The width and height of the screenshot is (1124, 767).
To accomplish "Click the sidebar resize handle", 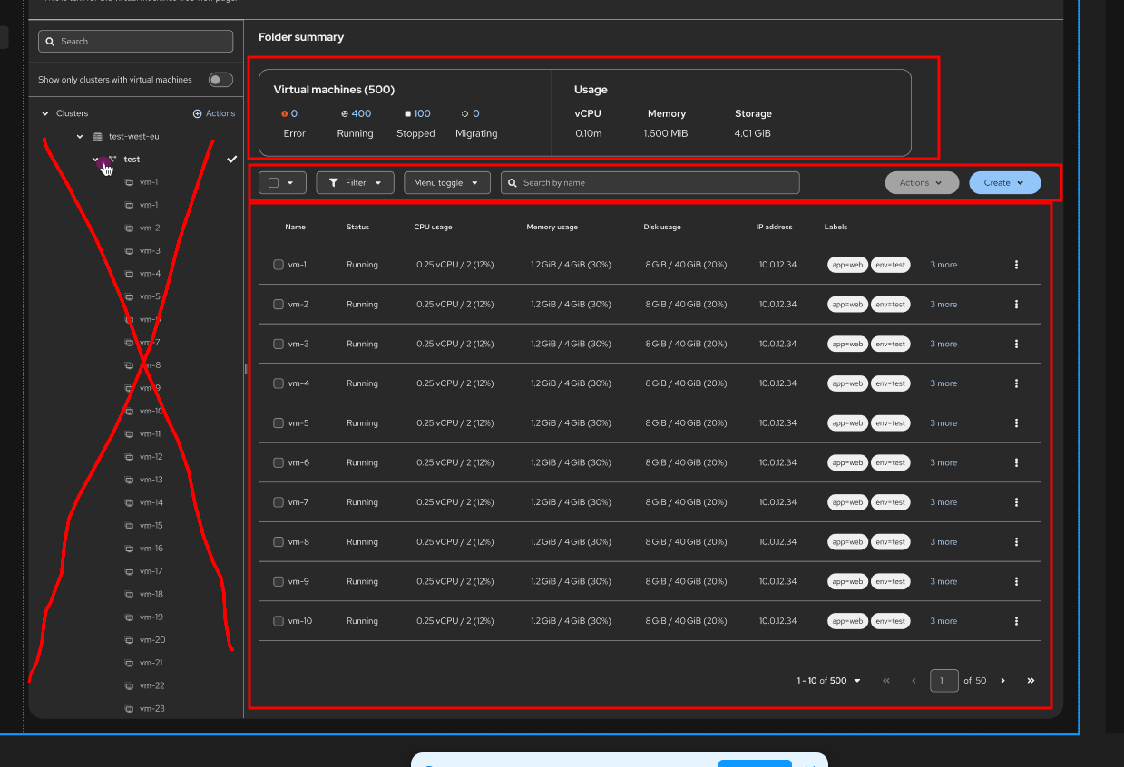I will (x=245, y=369).
